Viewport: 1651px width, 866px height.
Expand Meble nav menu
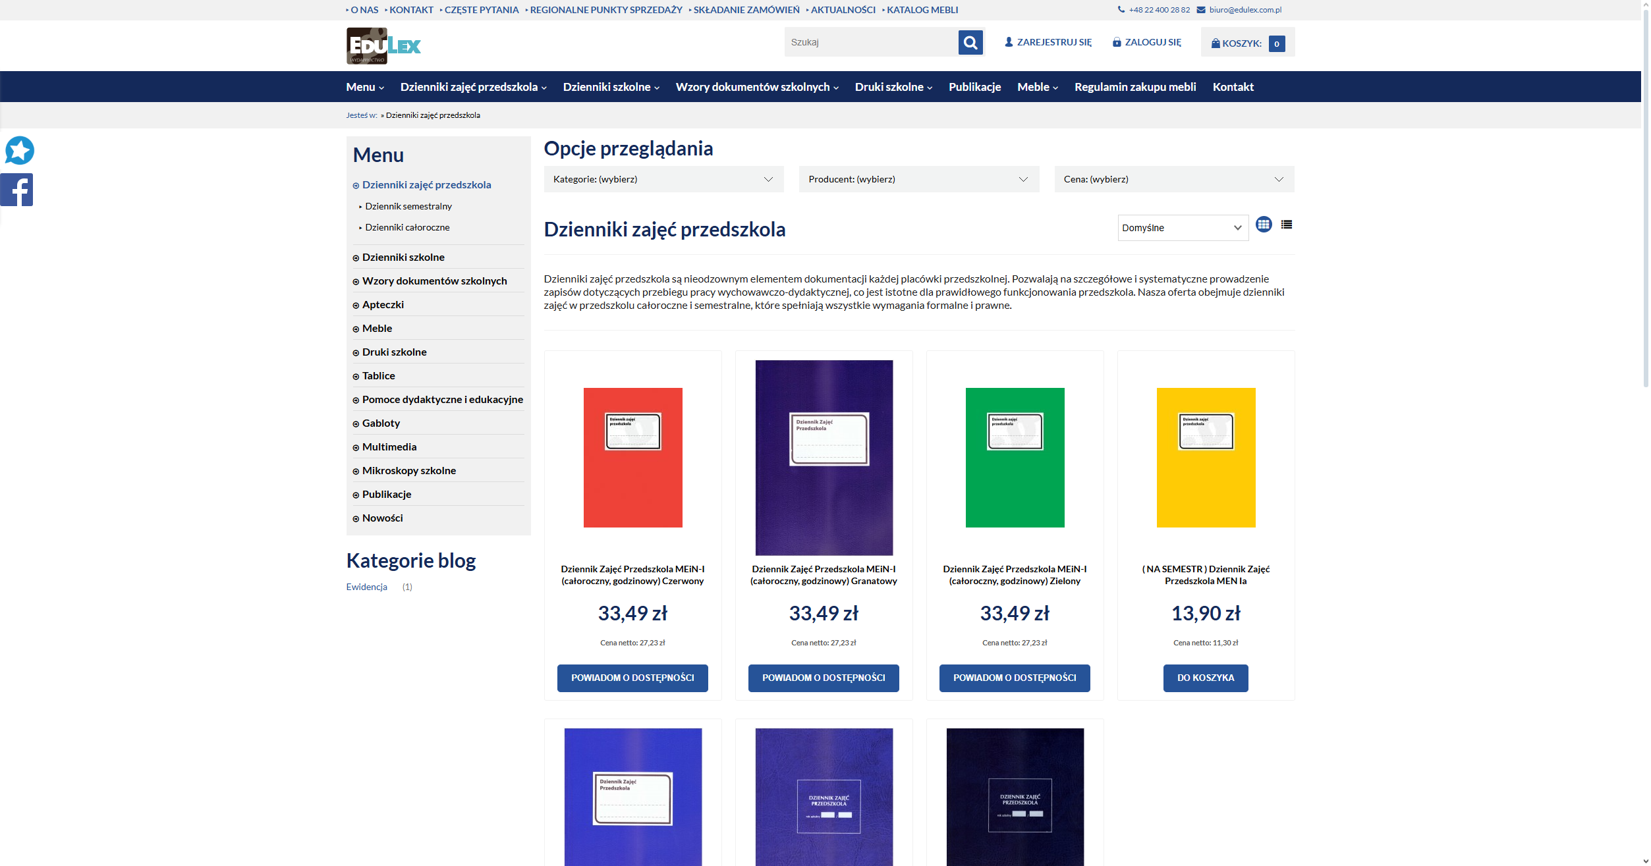point(1038,87)
